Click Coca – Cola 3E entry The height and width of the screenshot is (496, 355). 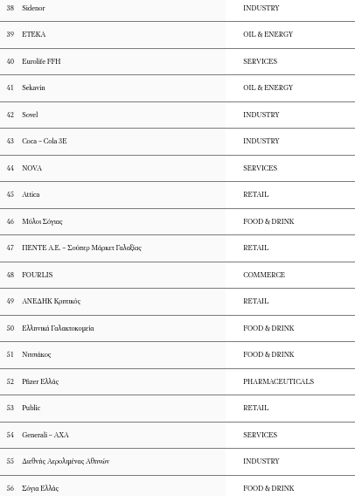[x=45, y=141]
